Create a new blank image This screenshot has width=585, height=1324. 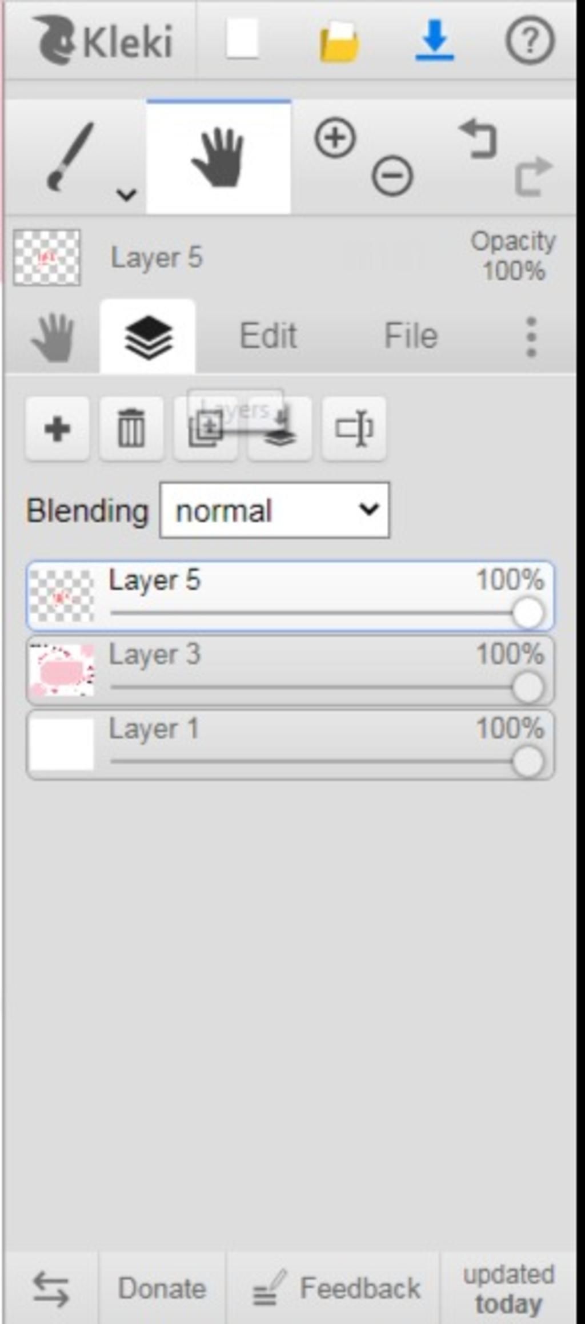tap(242, 39)
